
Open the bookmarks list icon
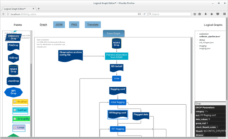[199, 14]
